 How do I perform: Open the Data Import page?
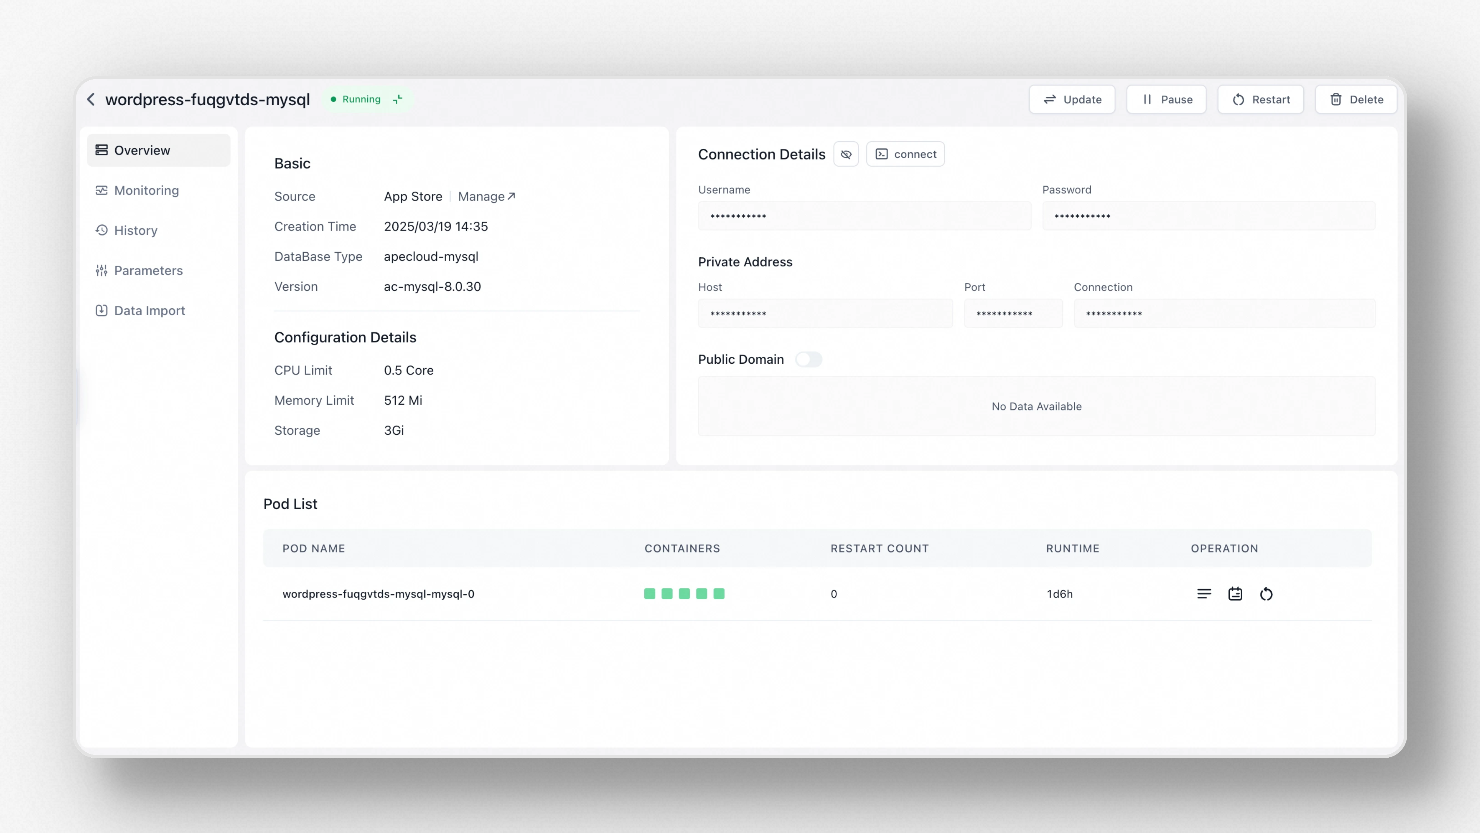[x=149, y=310]
